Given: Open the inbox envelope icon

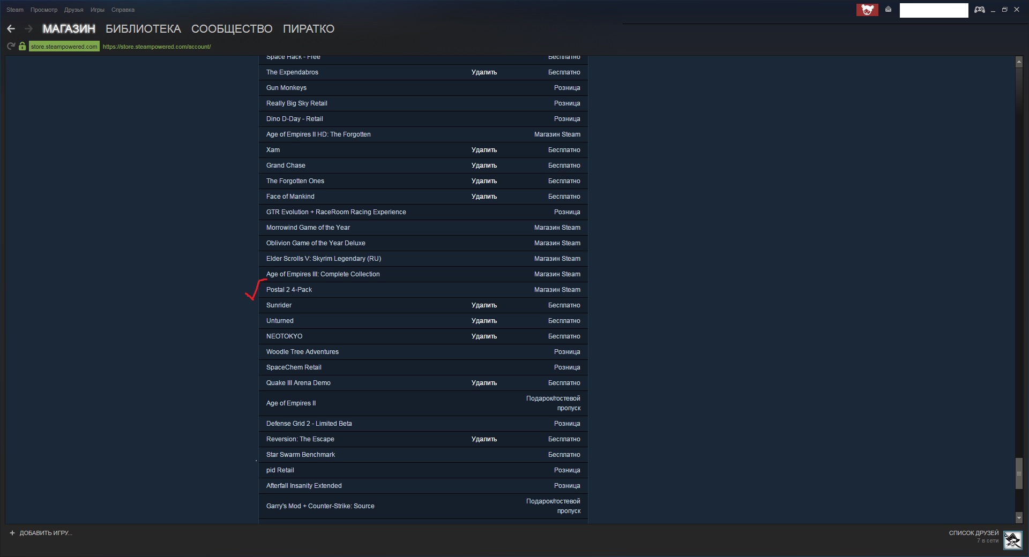Looking at the screenshot, I should click(x=888, y=9).
